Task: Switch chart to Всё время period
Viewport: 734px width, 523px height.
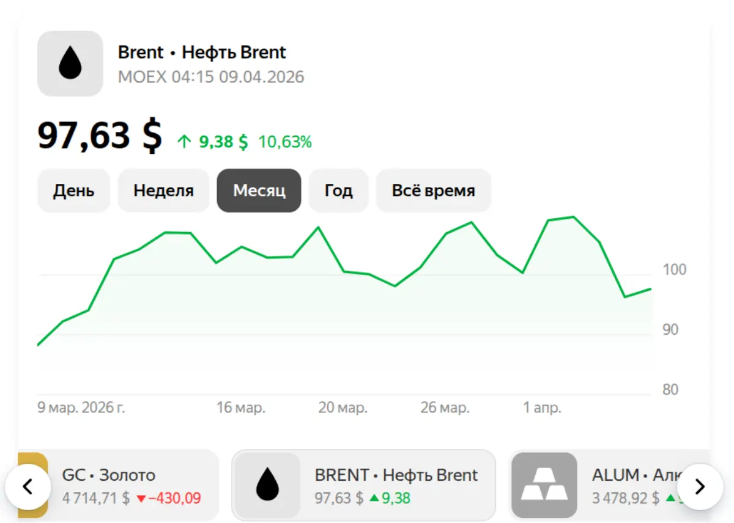Action: 434,191
